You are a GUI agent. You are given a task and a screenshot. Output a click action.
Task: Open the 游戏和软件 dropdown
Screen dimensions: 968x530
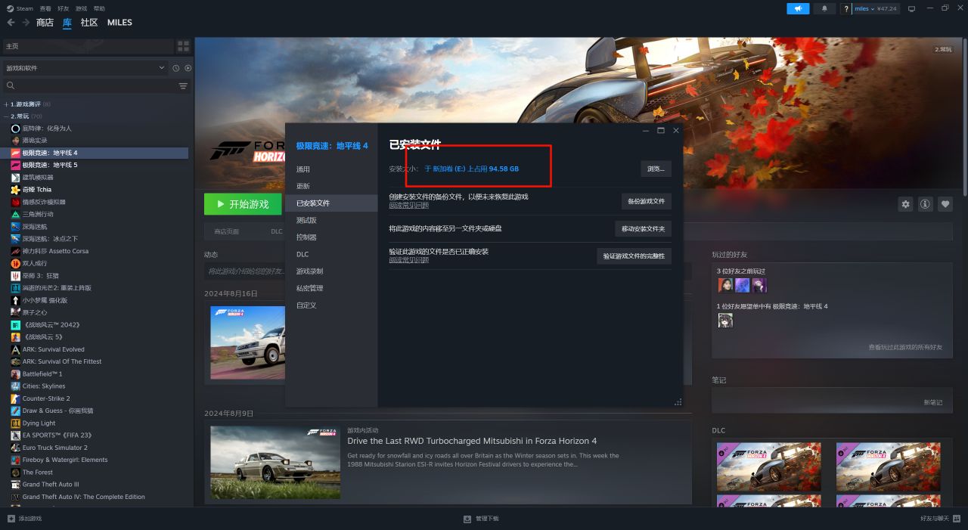[85, 68]
